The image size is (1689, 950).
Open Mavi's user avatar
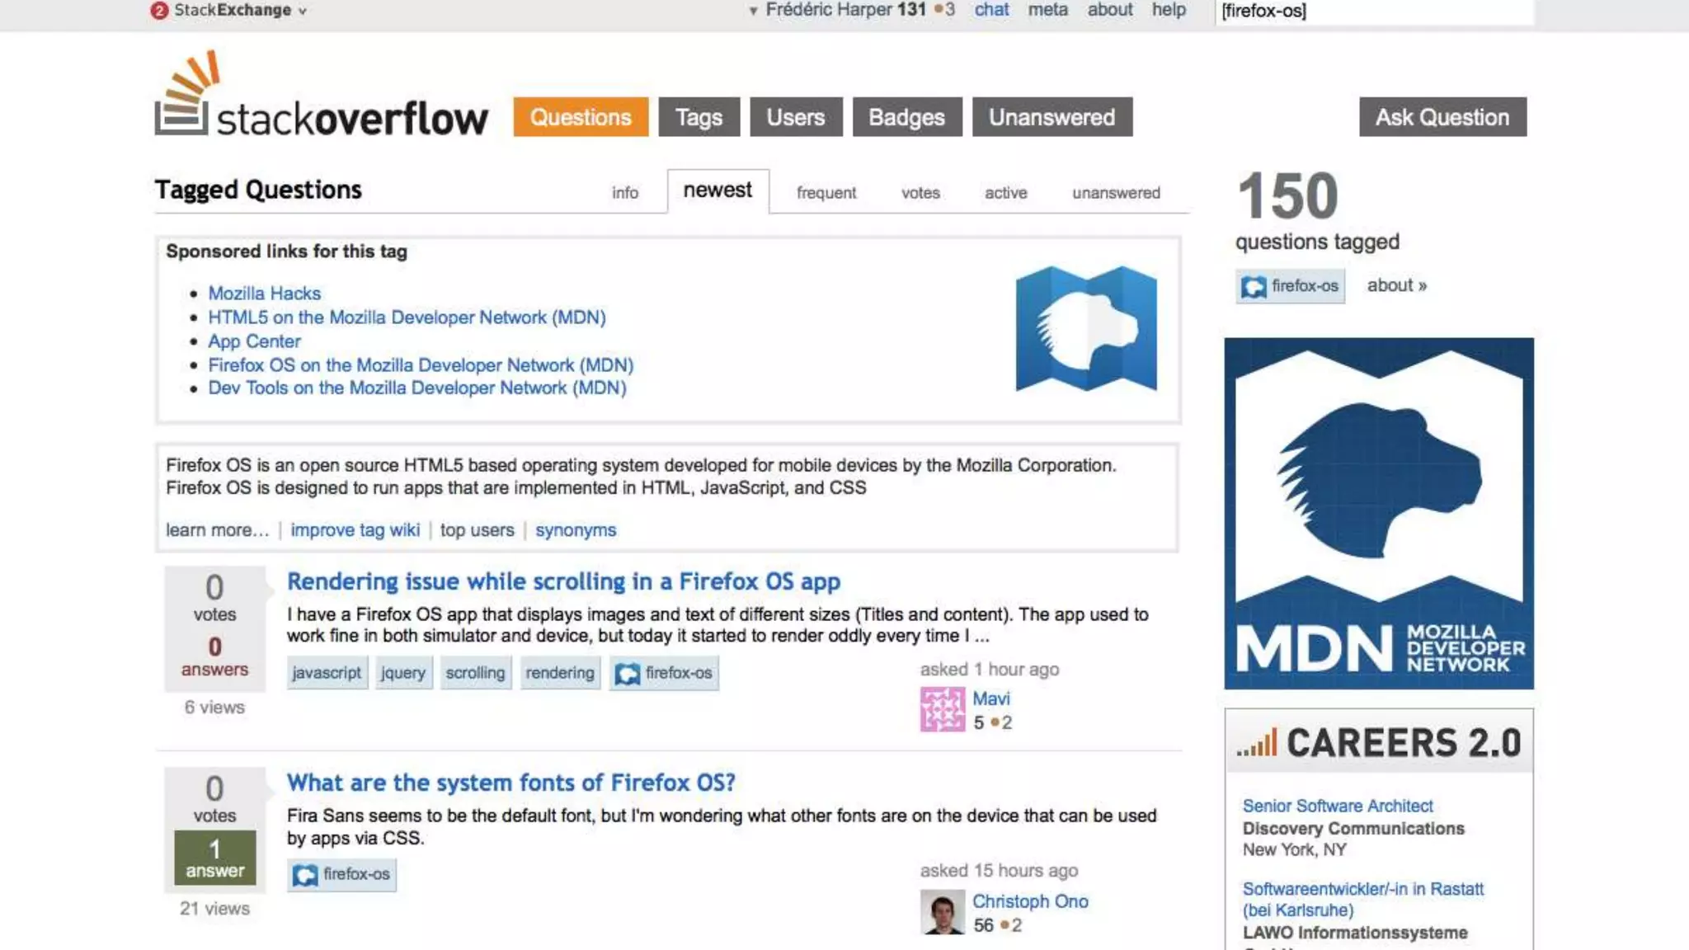click(x=942, y=709)
